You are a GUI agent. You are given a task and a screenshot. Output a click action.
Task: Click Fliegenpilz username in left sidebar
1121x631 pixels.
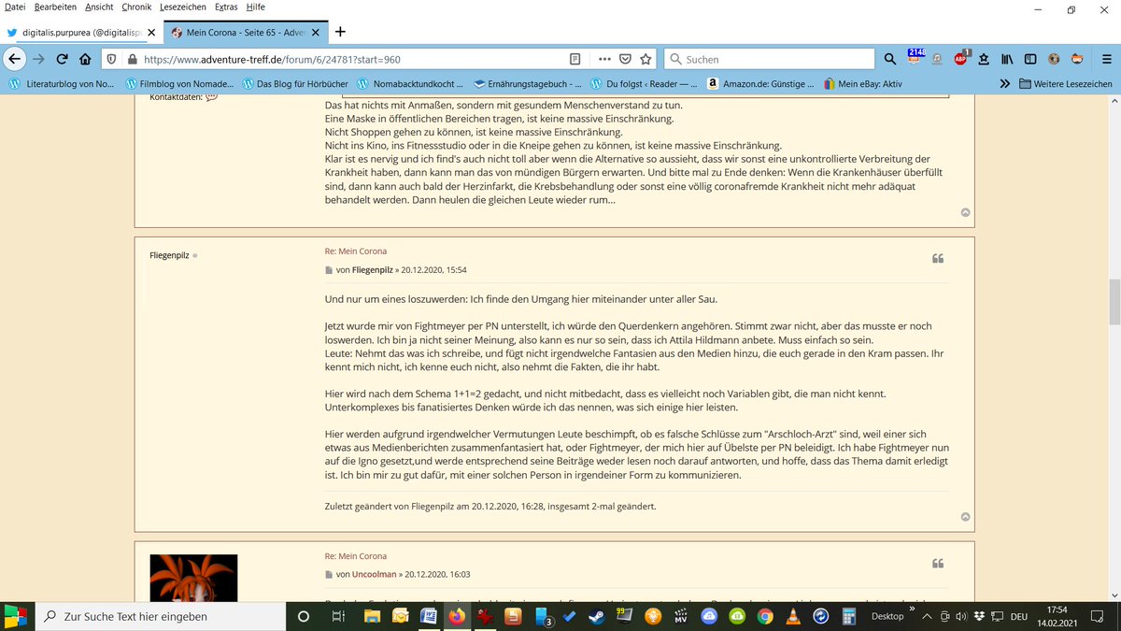(169, 255)
